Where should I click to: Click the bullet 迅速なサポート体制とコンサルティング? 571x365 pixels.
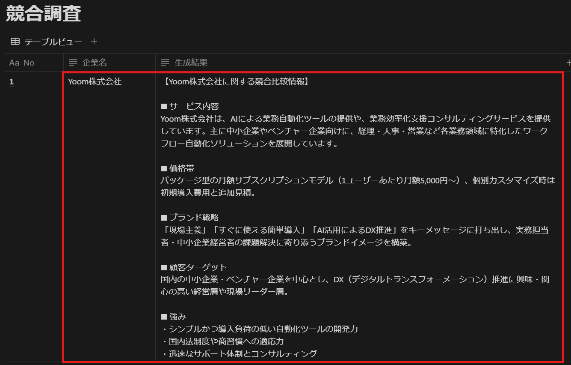239,354
